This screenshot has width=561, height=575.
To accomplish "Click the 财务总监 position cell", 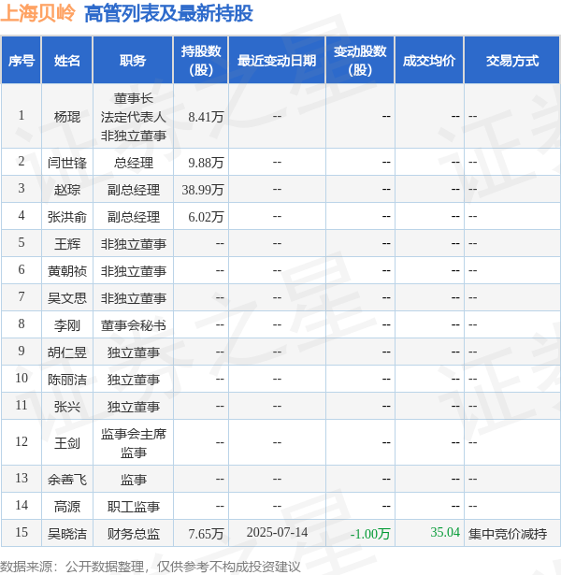I will (x=133, y=534).
